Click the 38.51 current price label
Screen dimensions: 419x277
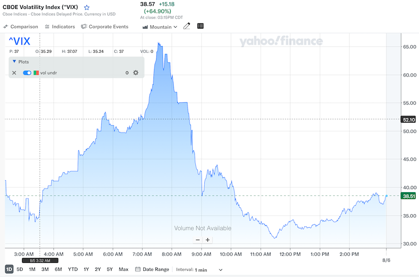(409, 196)
